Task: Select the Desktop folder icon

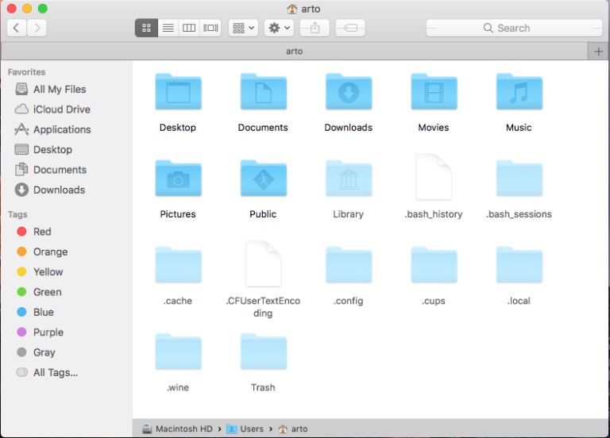Action: click(x=178, y=92)
